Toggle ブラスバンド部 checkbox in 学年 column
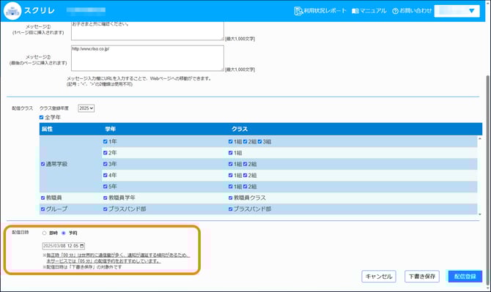The height and width of the screenshot is (292, 491). (106, 209)
